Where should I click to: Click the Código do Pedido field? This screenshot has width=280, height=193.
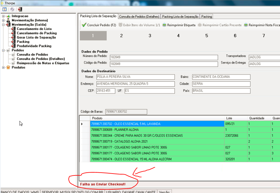pos(164,64)
